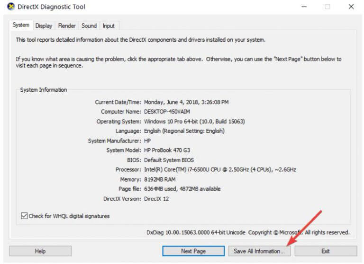Click the Help button
The image size is (364, 264).
pyautogui.click(x=40, y=251)
